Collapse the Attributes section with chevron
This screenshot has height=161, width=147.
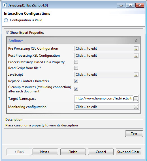coord(136,41)
